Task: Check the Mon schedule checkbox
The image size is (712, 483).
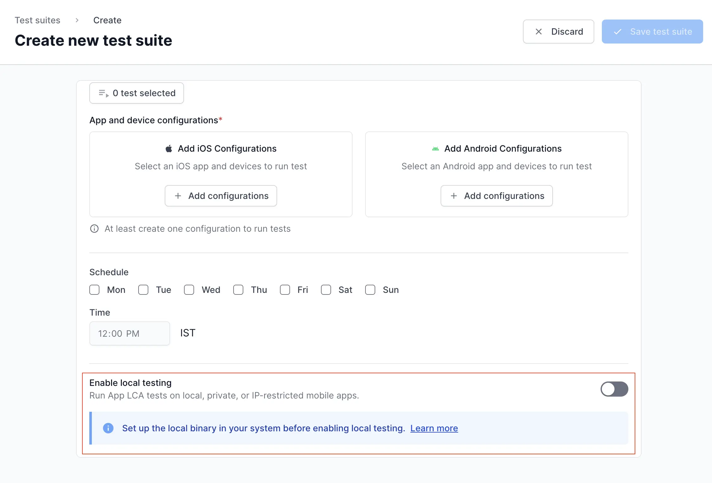Action: point(94,290)
